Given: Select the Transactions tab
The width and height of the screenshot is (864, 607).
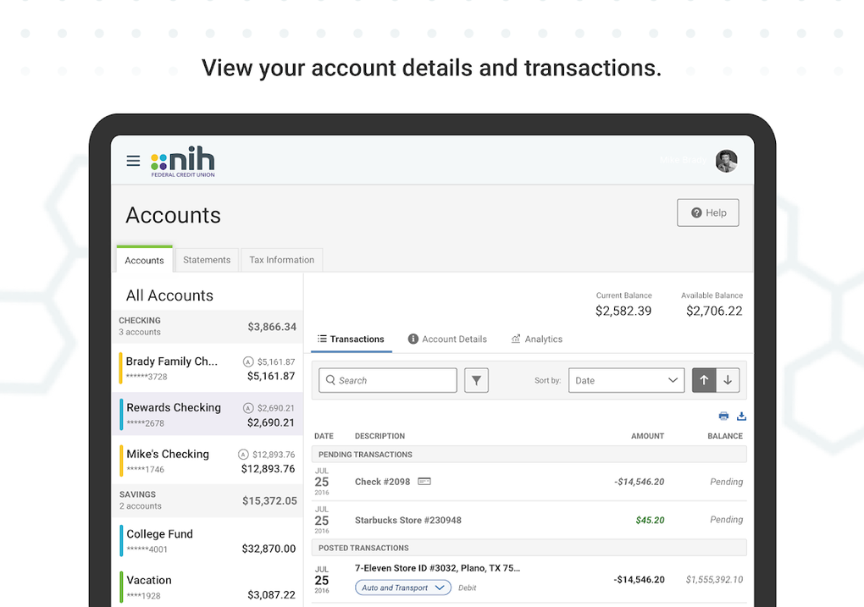Looking at the screenshot, I should pyautogui.click(x=351, y=339).
